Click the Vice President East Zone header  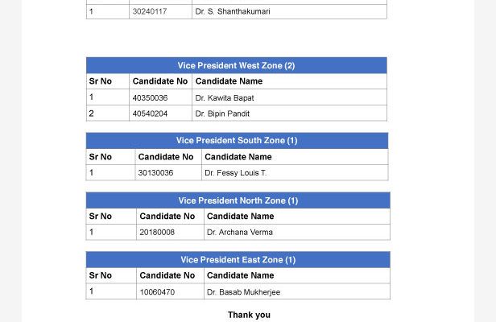(238, 260)
